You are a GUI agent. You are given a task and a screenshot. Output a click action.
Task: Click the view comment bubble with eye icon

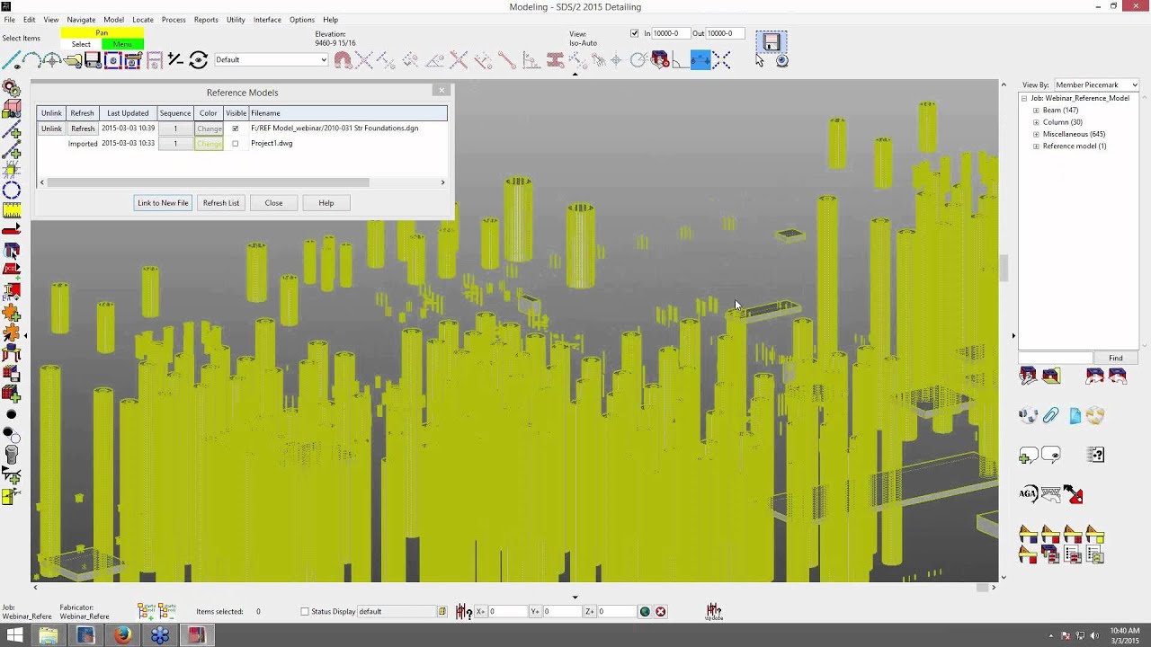point(1050,455)
